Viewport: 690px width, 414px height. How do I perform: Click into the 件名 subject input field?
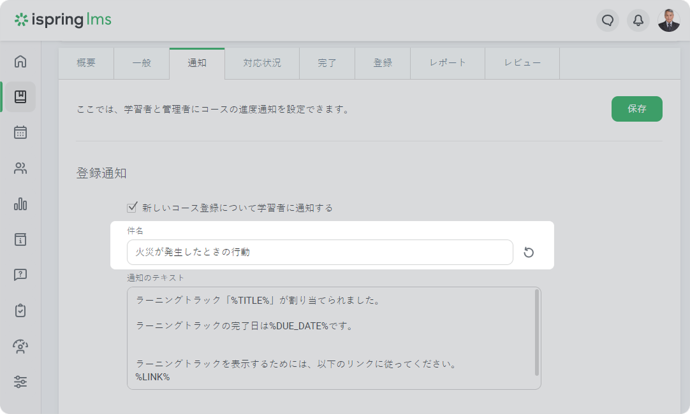pyautogui.click(x=319, y=252)
